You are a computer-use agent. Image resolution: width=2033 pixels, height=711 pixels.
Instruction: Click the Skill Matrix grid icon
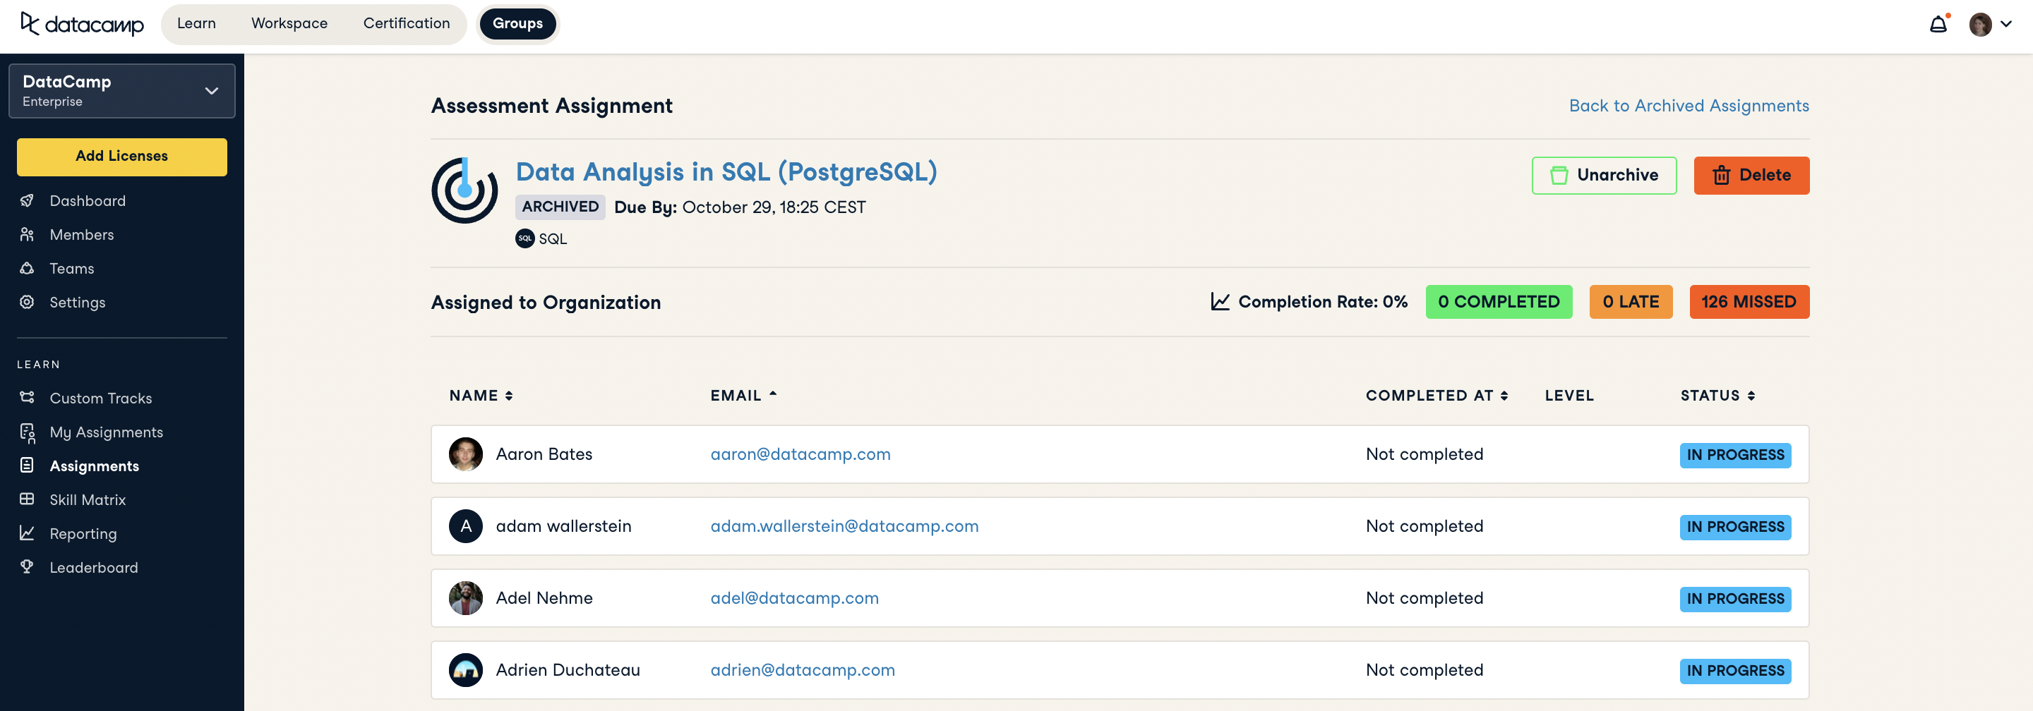27,499
